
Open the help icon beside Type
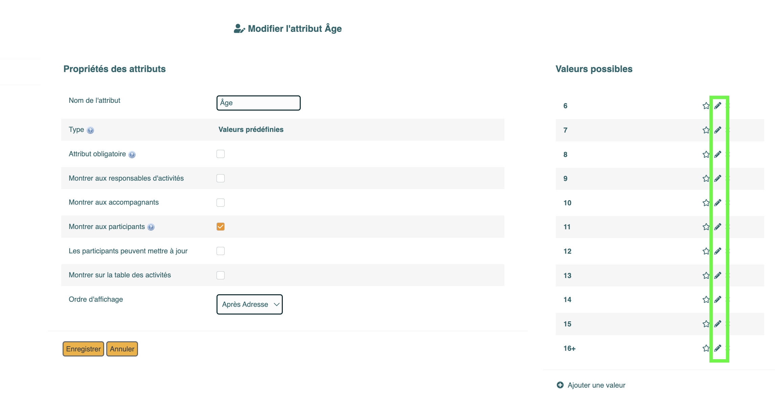[x=90, y=130]
